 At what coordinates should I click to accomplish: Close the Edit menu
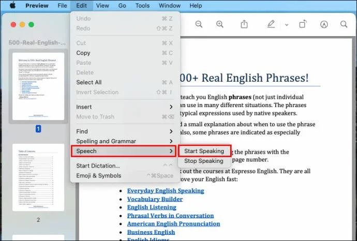(82, 6)
